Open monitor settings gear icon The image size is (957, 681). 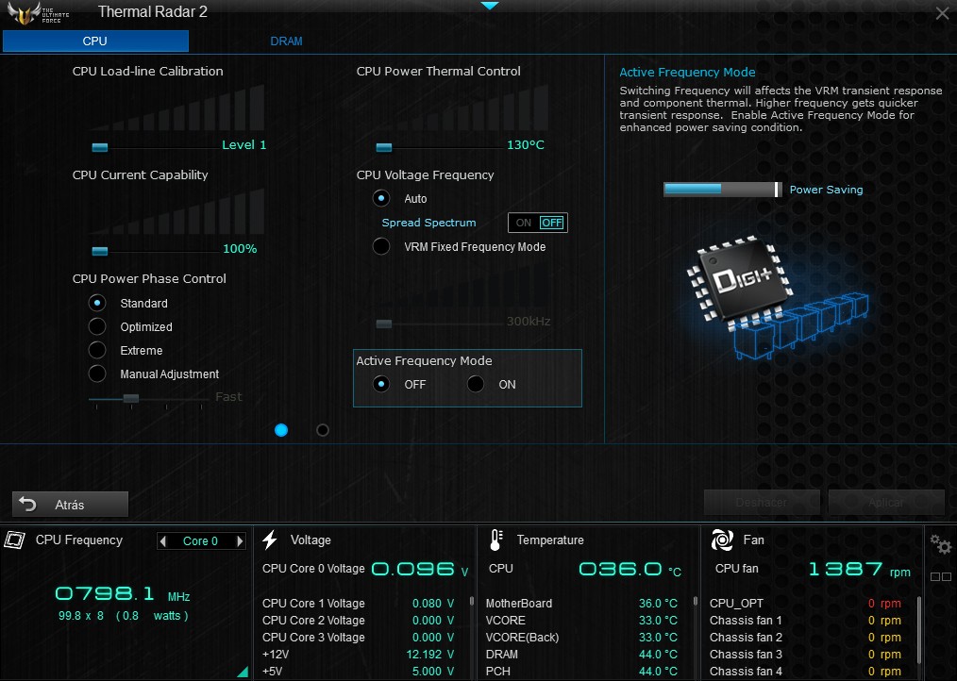pos(941,543)
